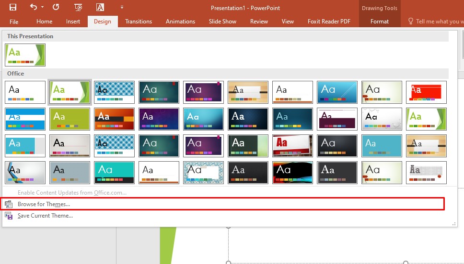Screen dimensions: 464x264
Task: Apply the white theme with maroon block
Action: click(x=337, y=119)
